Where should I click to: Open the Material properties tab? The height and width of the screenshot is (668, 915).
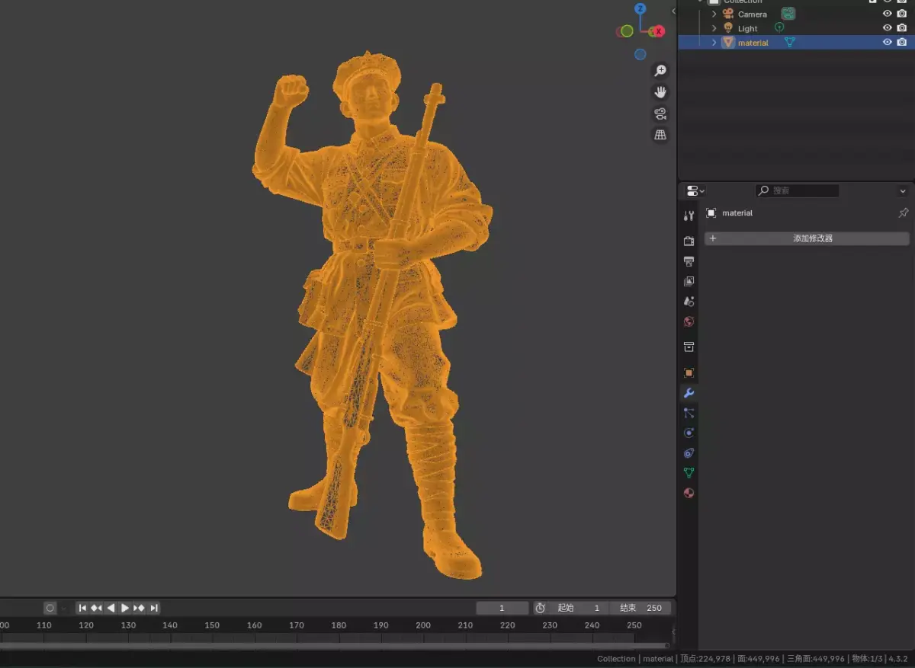click(x=689, y=493)
